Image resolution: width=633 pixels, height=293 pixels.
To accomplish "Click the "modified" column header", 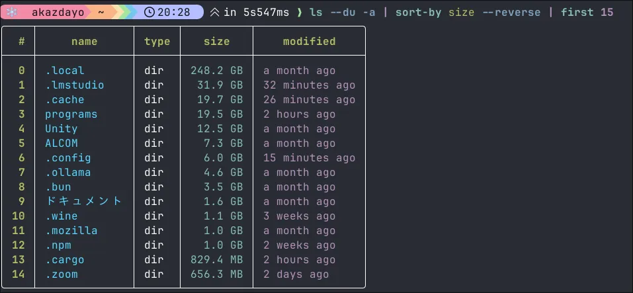I will coord(309,41).
